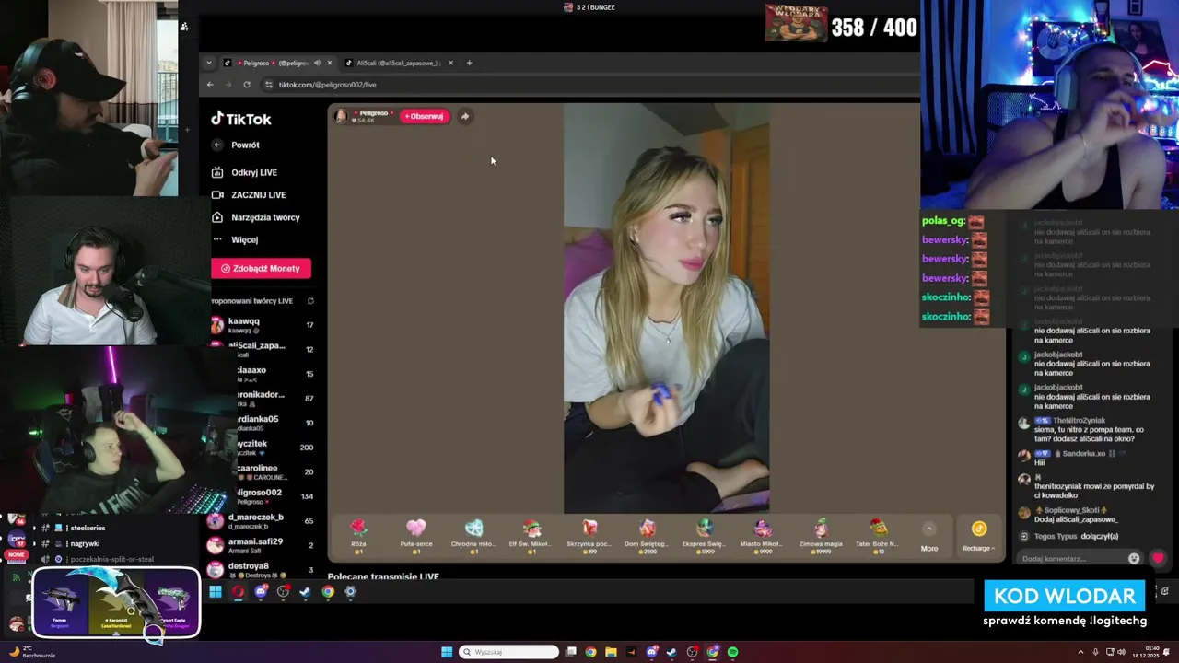Reload the TikTok page

tap(247, 85)
